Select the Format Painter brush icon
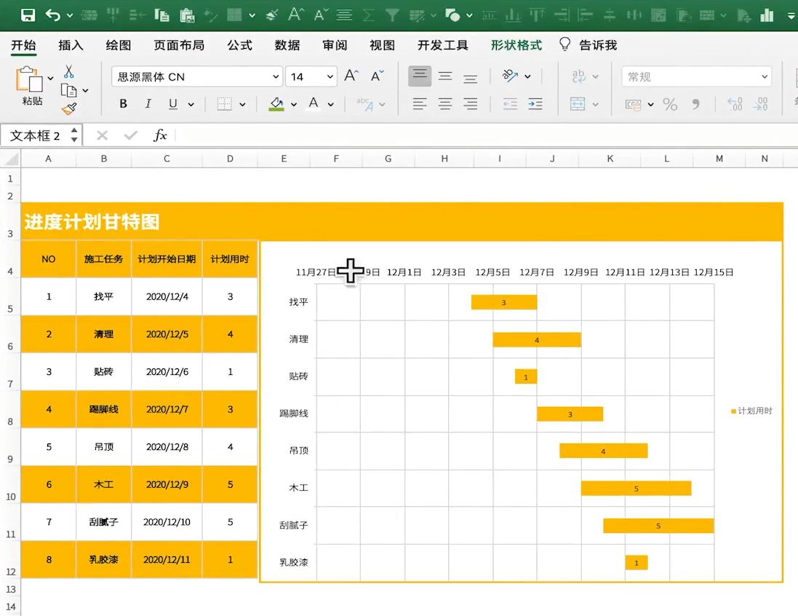798x616 pixels. (68, 108)
